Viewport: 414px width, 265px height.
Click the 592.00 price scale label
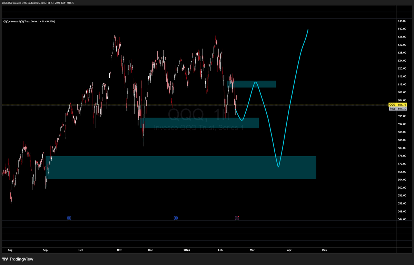pos(402,124)
